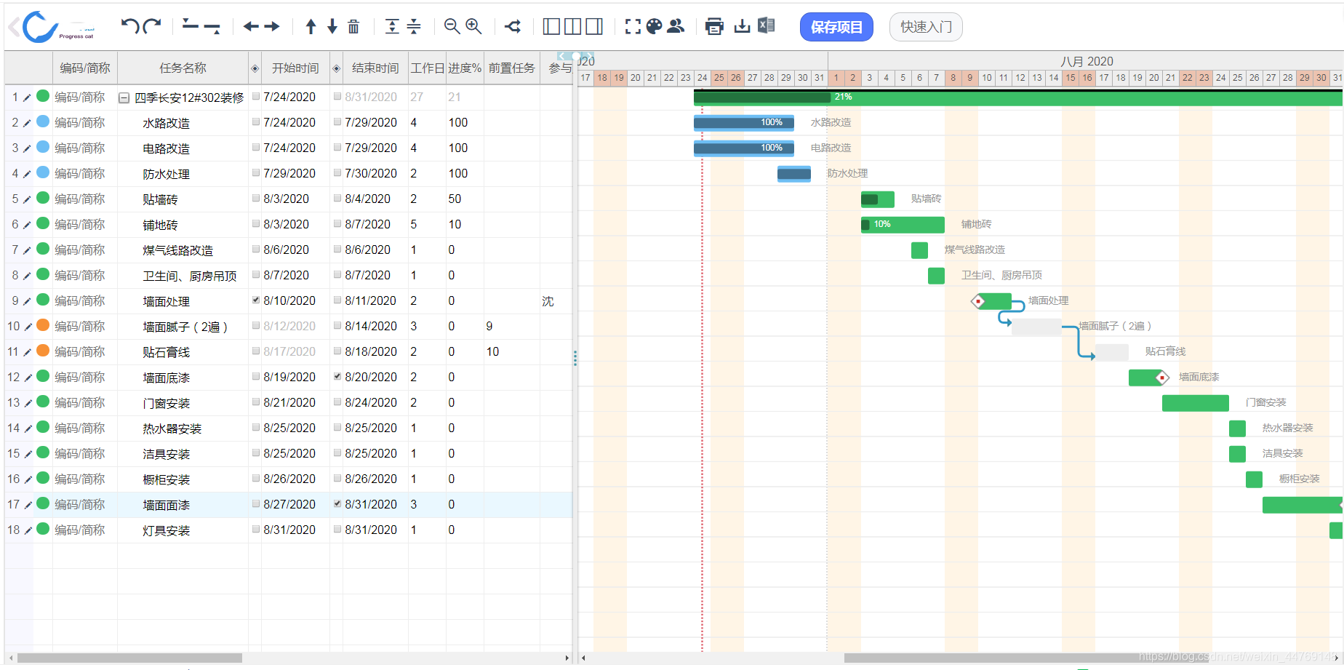Click the start milestone diamond column header

tap(255, 68)
